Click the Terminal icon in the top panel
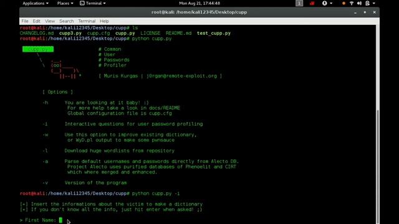The height and width of the screenshot is (224, 399). (x=82, y=3)
